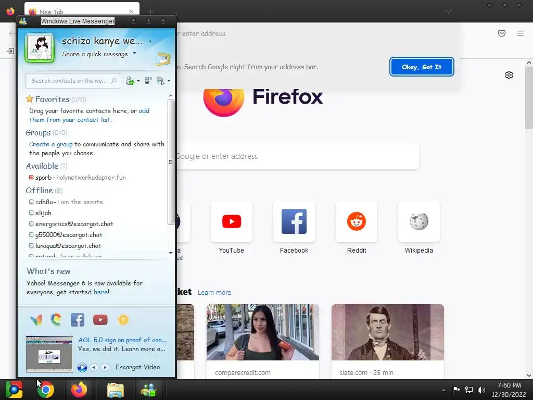The height and width of the screenshot is (400, 533).
Task: Close the New Tab tab
Action: (x=131, y=11)
